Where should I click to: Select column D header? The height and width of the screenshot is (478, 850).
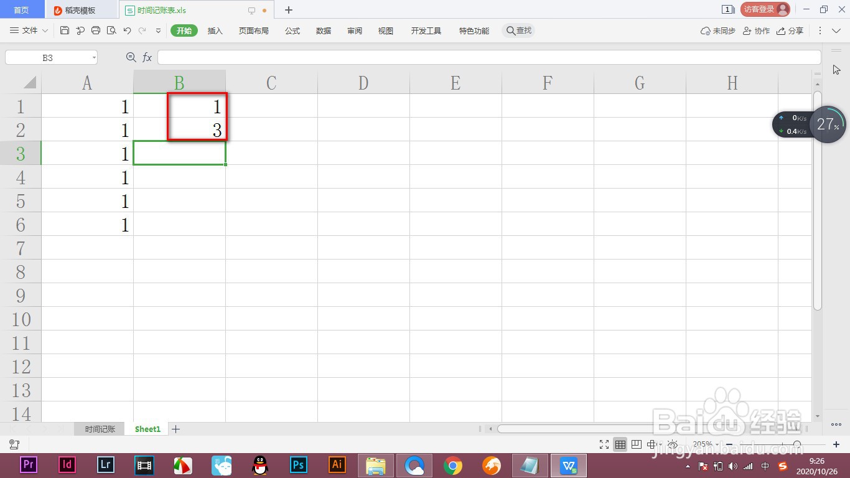363,82
